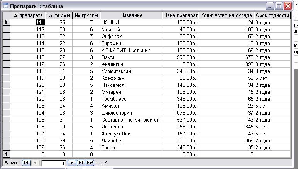Click the cell 'Энфалак'
Viewport: 298px width, 169px height.
click(131, 36)
